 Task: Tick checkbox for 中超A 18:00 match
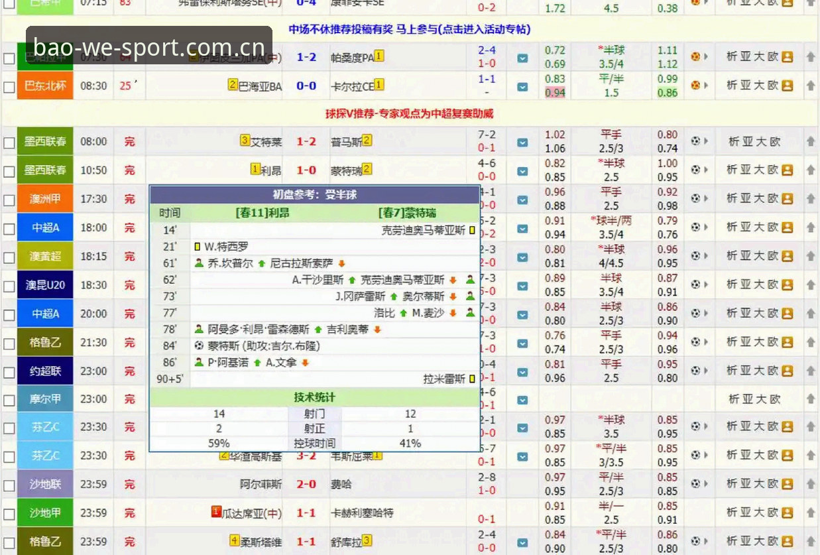coord(9,229)
